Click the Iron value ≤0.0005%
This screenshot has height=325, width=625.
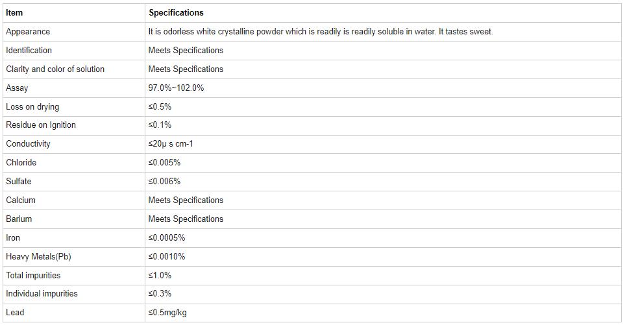coord(167,238)
